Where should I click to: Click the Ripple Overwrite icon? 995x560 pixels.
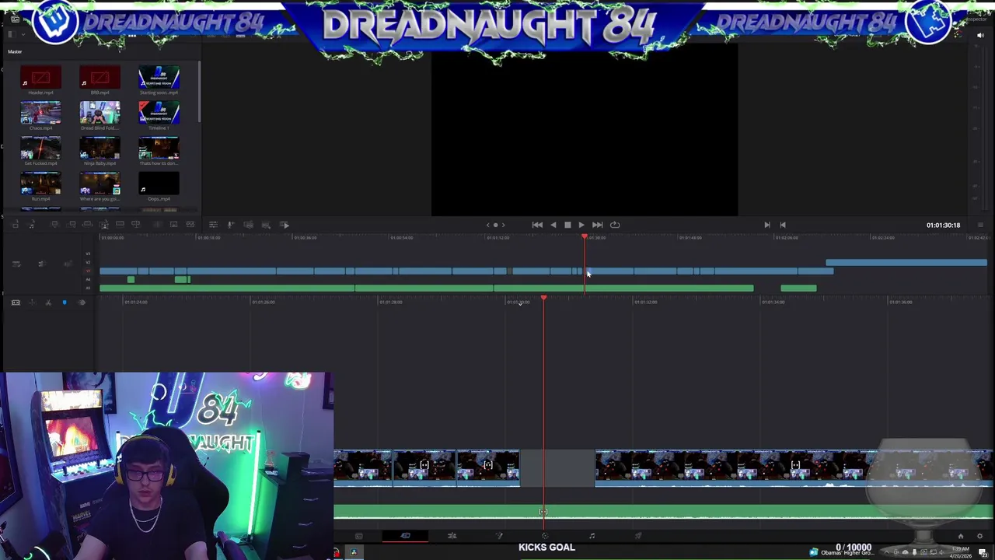pos(87,225)
